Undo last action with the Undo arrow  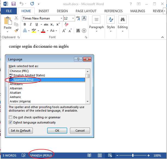tap(21, 4)
